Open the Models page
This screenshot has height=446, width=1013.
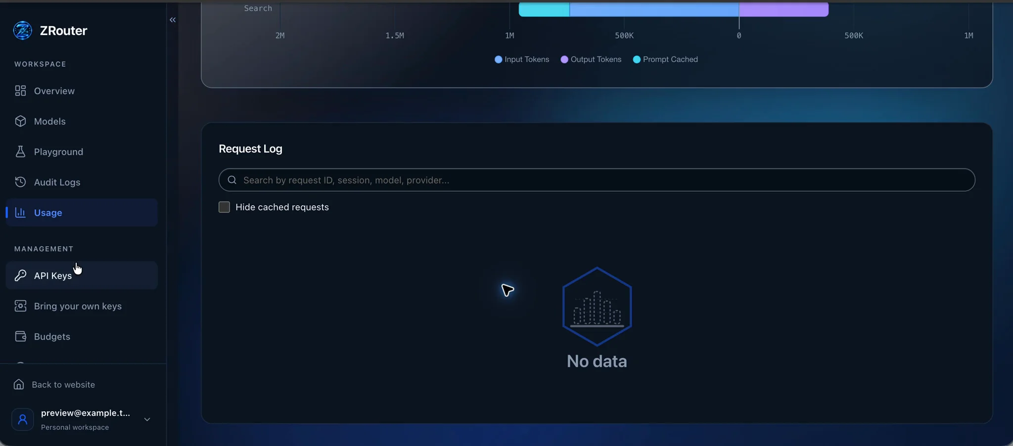(x=82, y=121)
